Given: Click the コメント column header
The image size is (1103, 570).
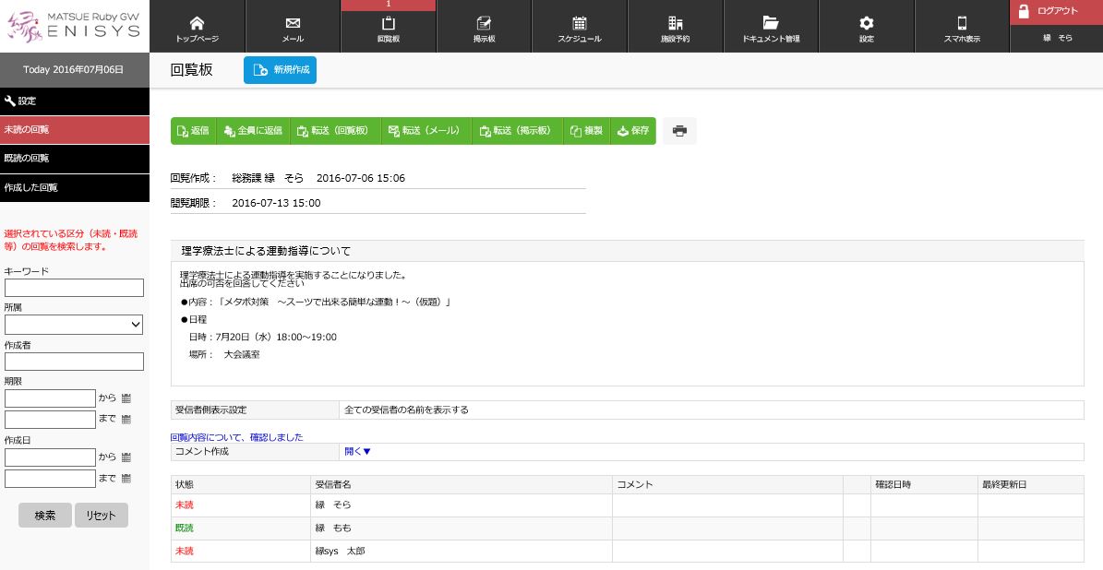Looking at the screenshot, I should pyautogui.click(x=727, y=485).
